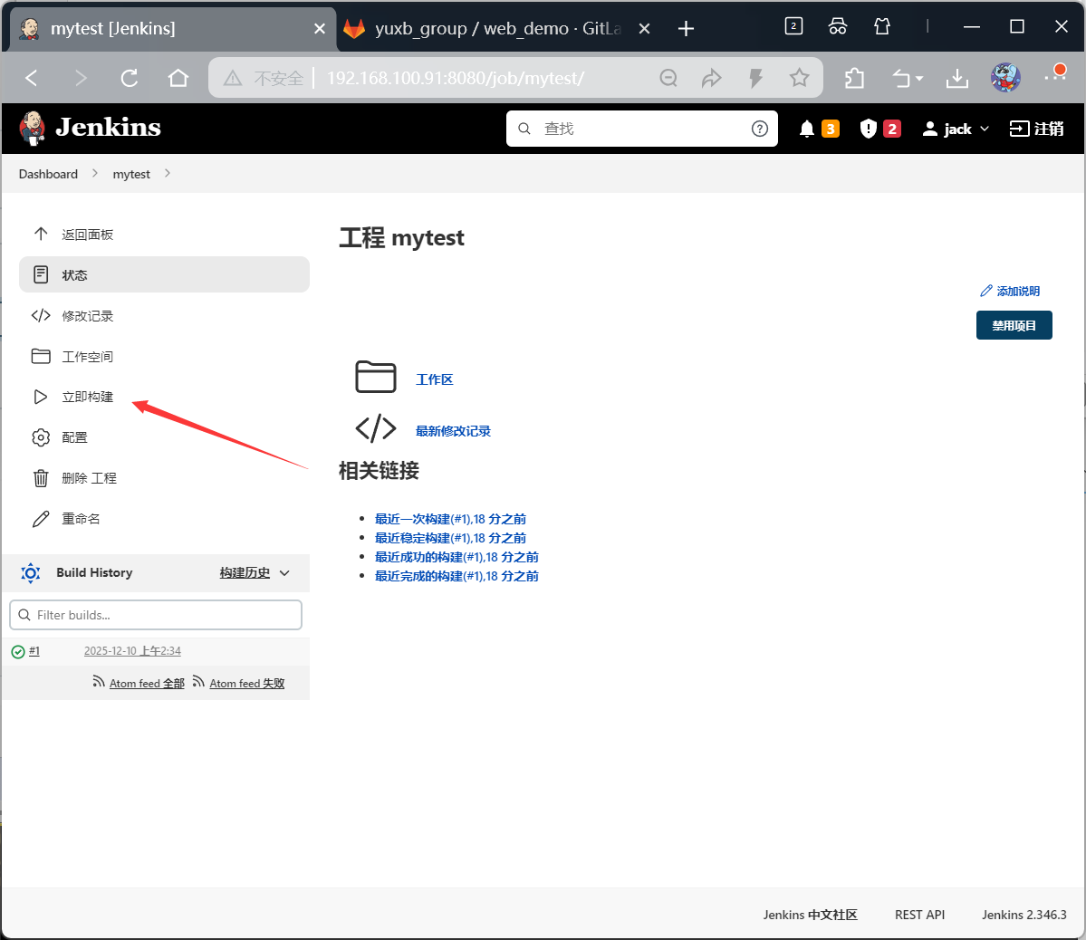This screenshot has width=1086, height=940.
Task: Open the 最近成功的构建(#1) link
Action: pos(457,557)
